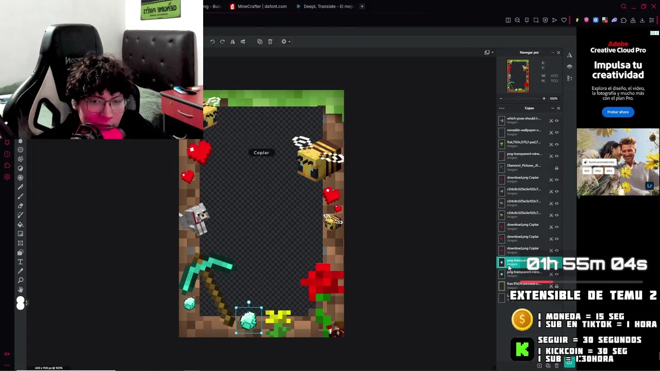The height and width of the screenshot is (371, 660).
Task: Hide the novaskin-wallpaper layer
Action: click(x=556, y=132)
